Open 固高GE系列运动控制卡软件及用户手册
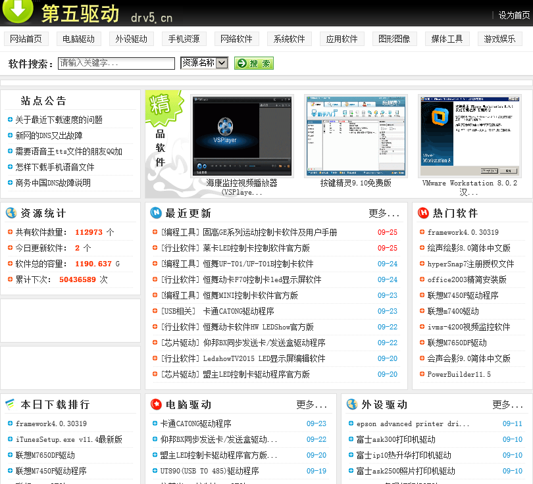The height and width of the screenshot is (484, 533). [x=270, y=232]
